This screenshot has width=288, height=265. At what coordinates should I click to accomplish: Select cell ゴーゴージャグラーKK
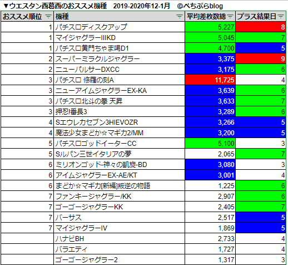[119, 207]
